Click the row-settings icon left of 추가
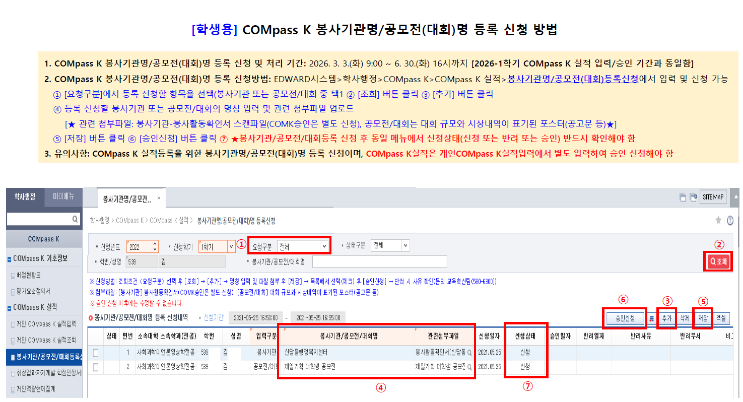 pos(652,318)
